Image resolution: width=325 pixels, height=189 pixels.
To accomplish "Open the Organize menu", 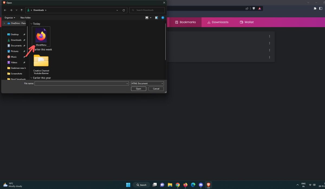I will point(10,17).
